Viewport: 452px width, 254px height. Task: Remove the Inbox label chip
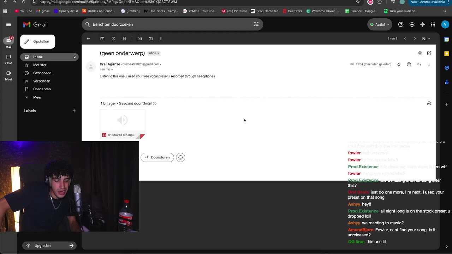point(158,53)
